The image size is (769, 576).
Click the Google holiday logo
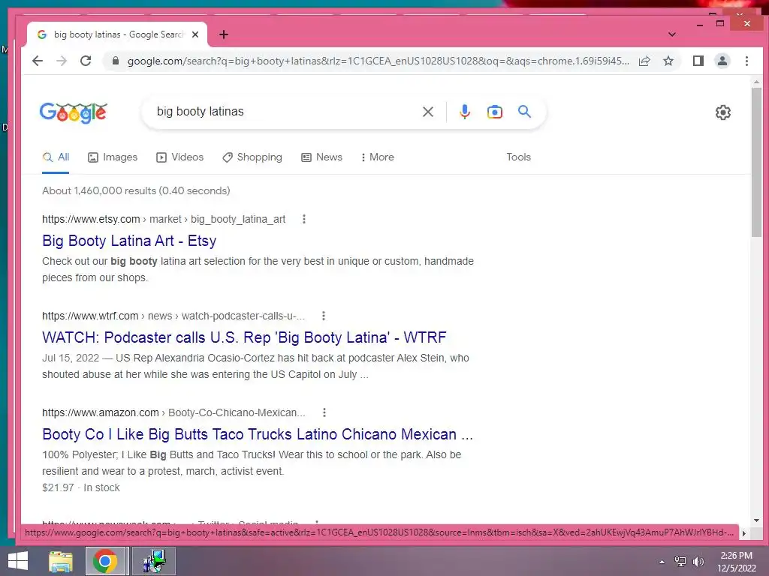click(x=73, y=112)
